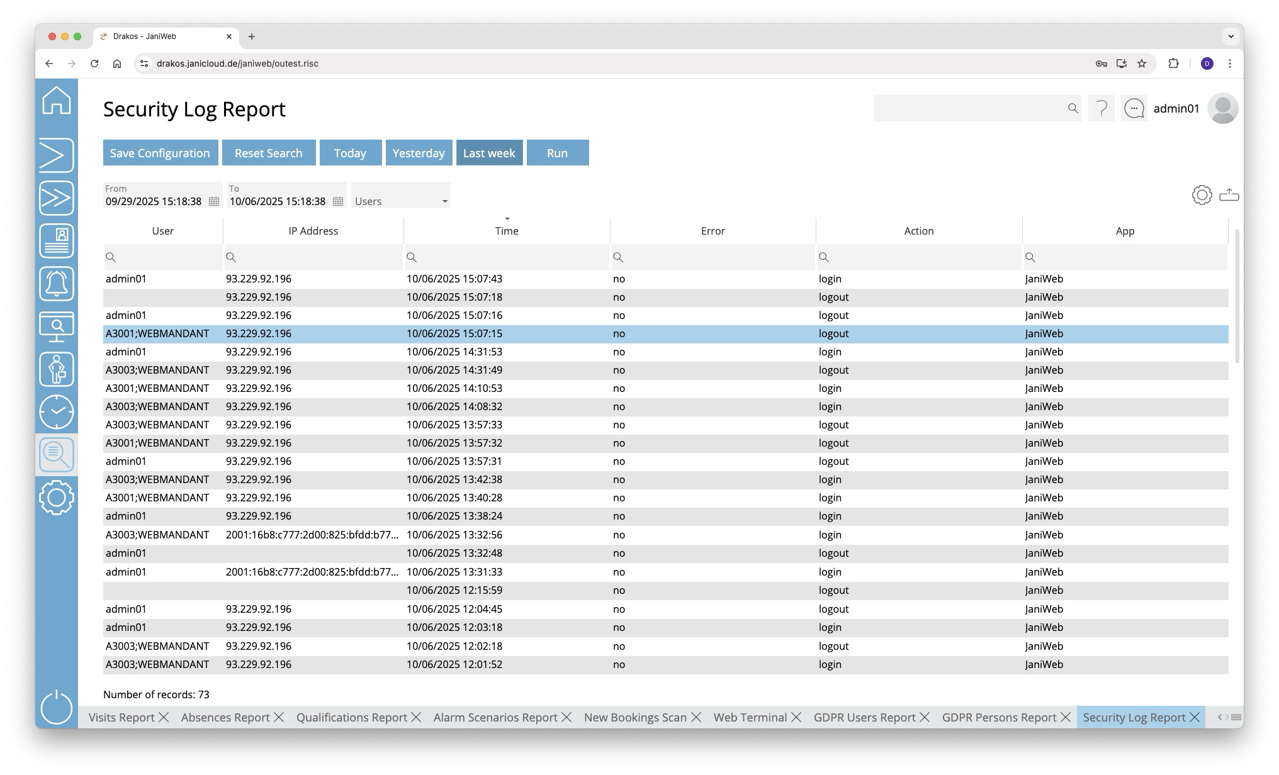
Task: Switch to the Web Terminal tab
Action: tap(750, 717)
